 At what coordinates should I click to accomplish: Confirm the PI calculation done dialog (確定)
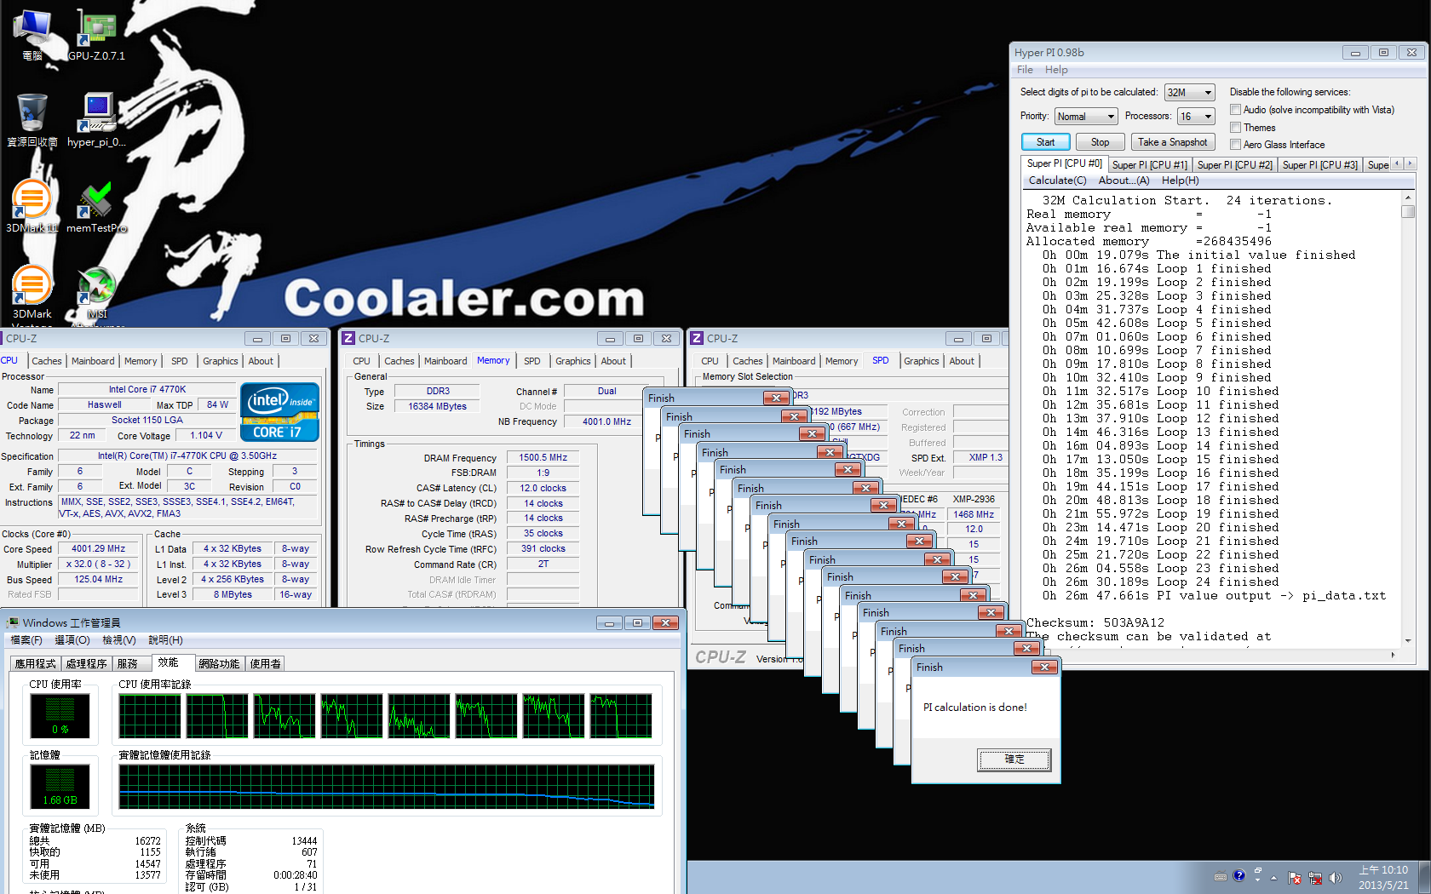click(x=1014, y=759)
